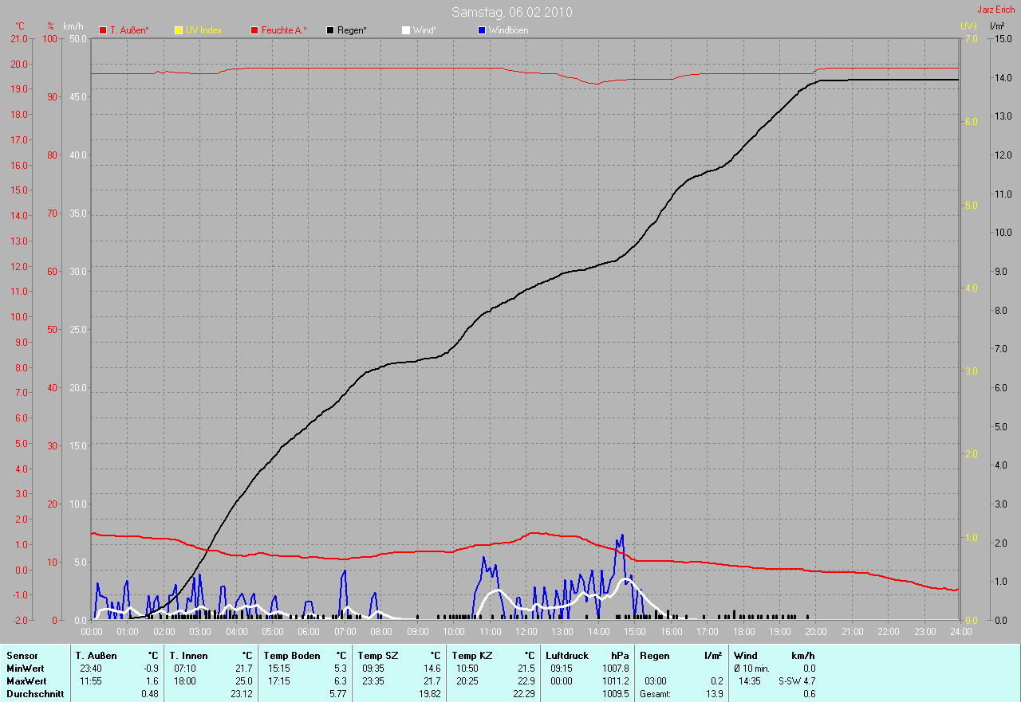Click the chart title Samstag, 06.02.2010
Image resolution: width=1021 pixels, height=702 pixels.
pos(511,12)
